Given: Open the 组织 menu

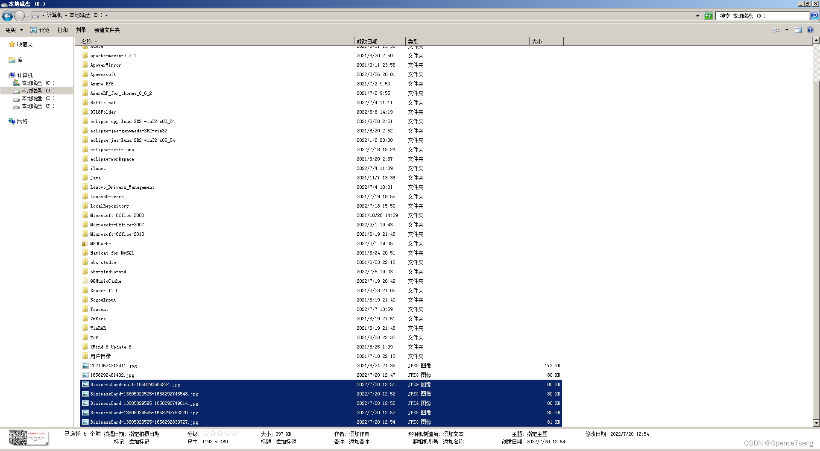Looking at the screenshot, I should pos(14,30).
